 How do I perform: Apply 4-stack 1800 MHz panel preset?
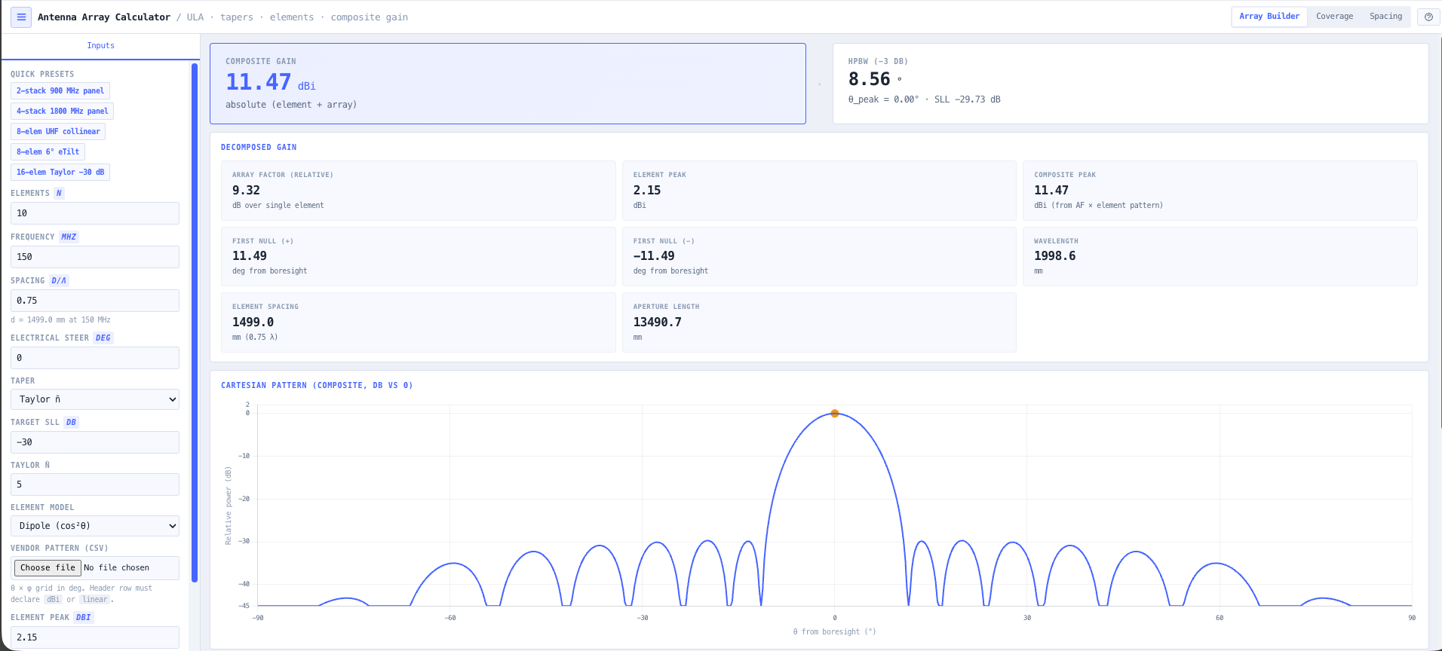click(x=62, y=111)
